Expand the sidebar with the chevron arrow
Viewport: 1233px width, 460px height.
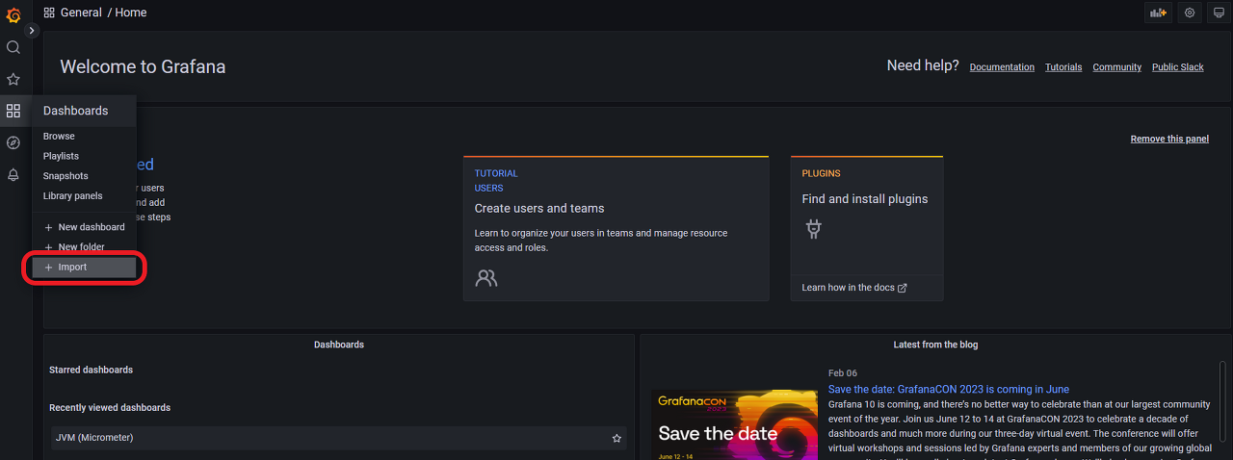(31, 31)
